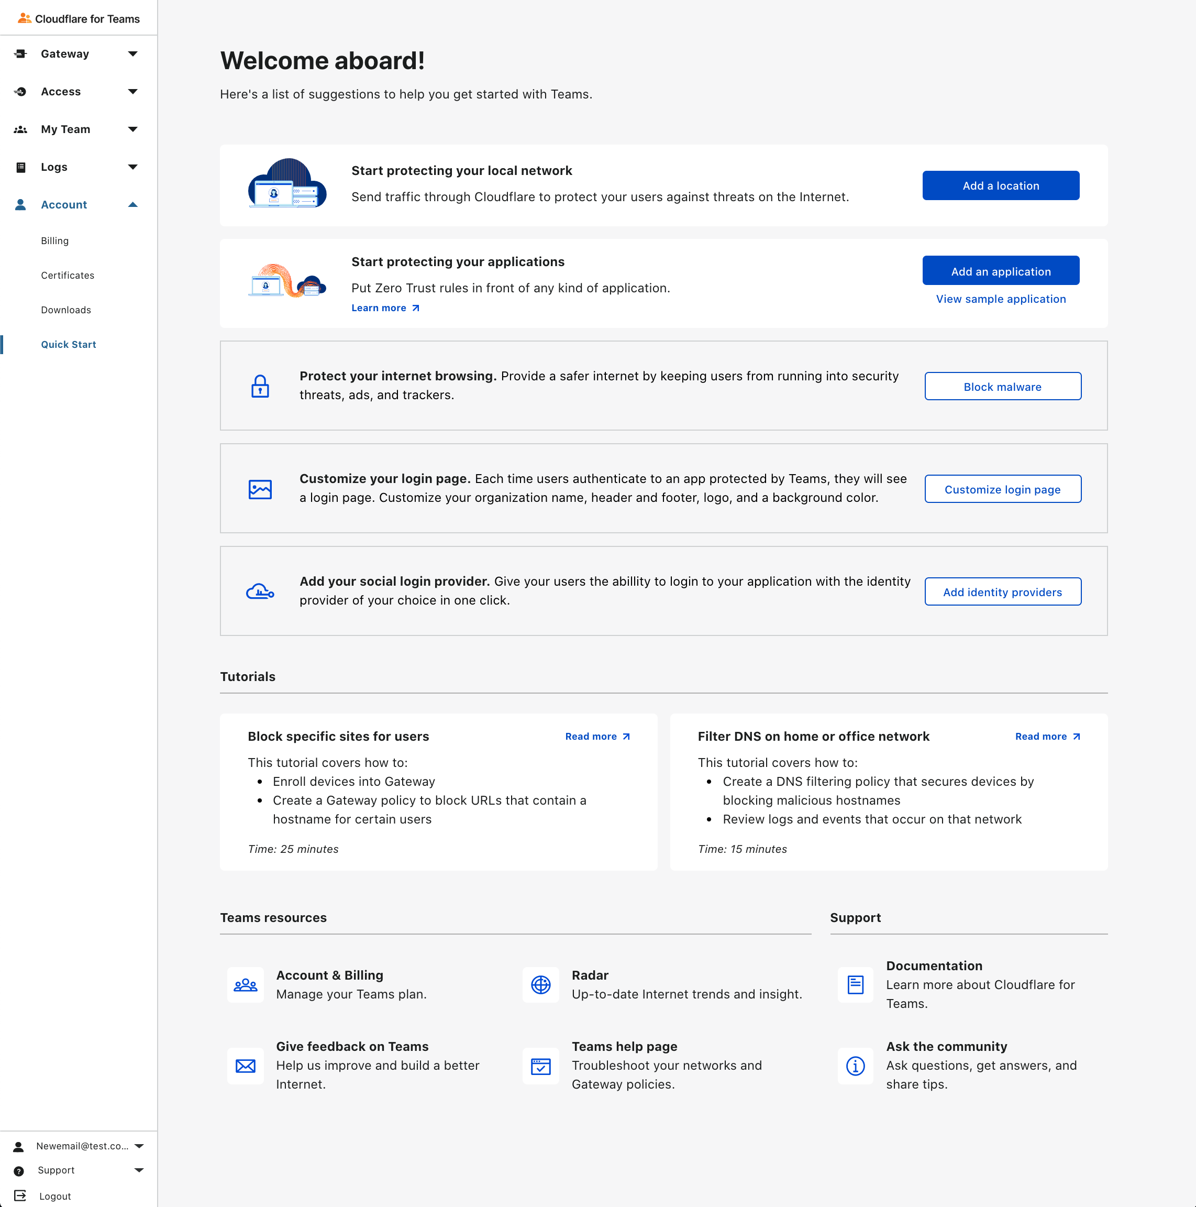This screenshot has height=1207, width=1196.
Task: Click the user avatar icon beside email
Action: [19, 1146]
